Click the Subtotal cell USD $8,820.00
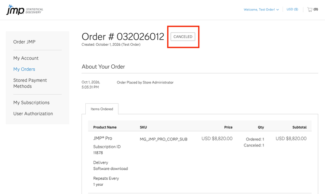Viewport: 325px width, 194px height. [x=291, y=139]
